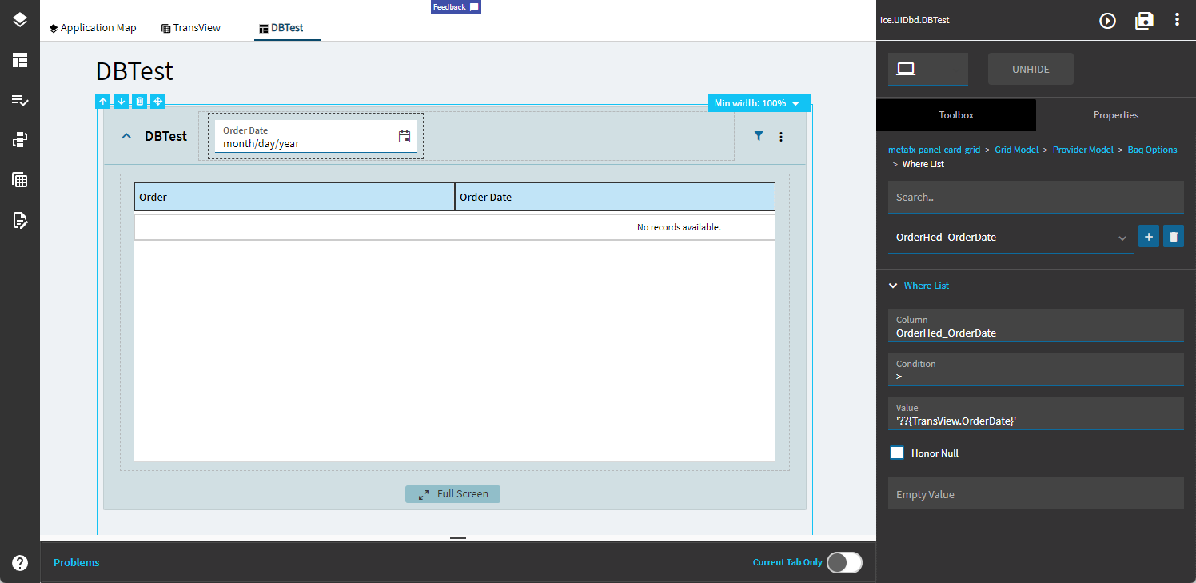Click the move drag handle icon
This screenshot has width=1196, height=583.
pos(157,101)
